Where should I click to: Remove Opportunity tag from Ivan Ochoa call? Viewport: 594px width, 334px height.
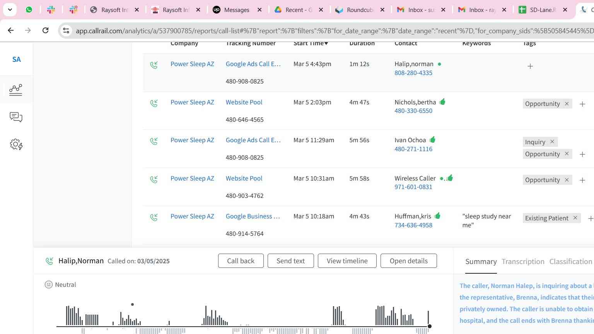point(567,154)
